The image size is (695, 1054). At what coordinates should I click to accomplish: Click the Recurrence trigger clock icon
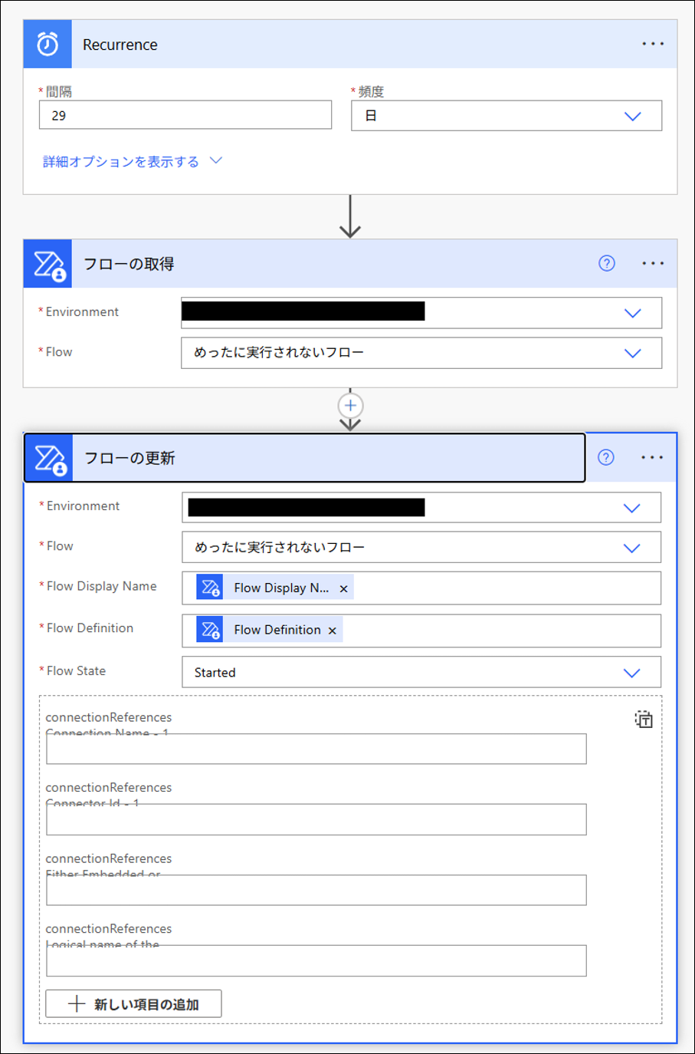pyautogui.click(x=47, y=44)
